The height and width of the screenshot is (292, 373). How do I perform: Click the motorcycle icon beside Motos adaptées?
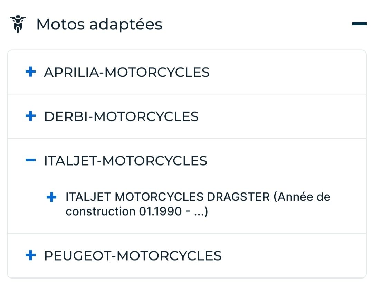18,24
